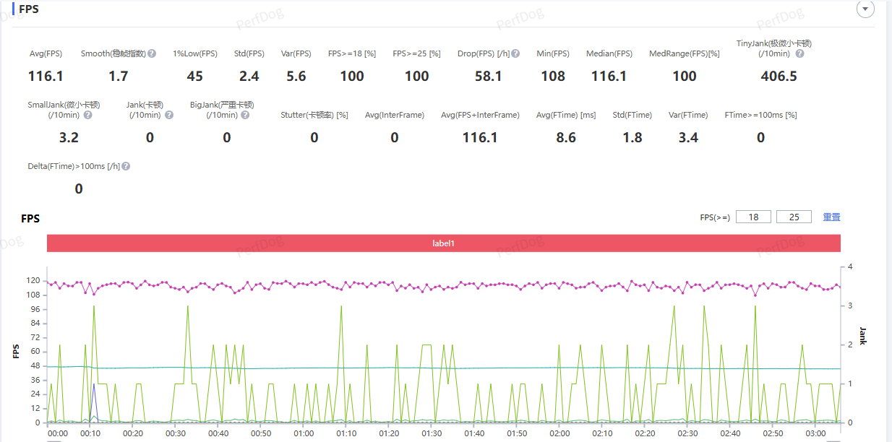Viewport: 892px width, 442px height.
Task: Click SmallJank question mark icon
Action: click(87, 115)
